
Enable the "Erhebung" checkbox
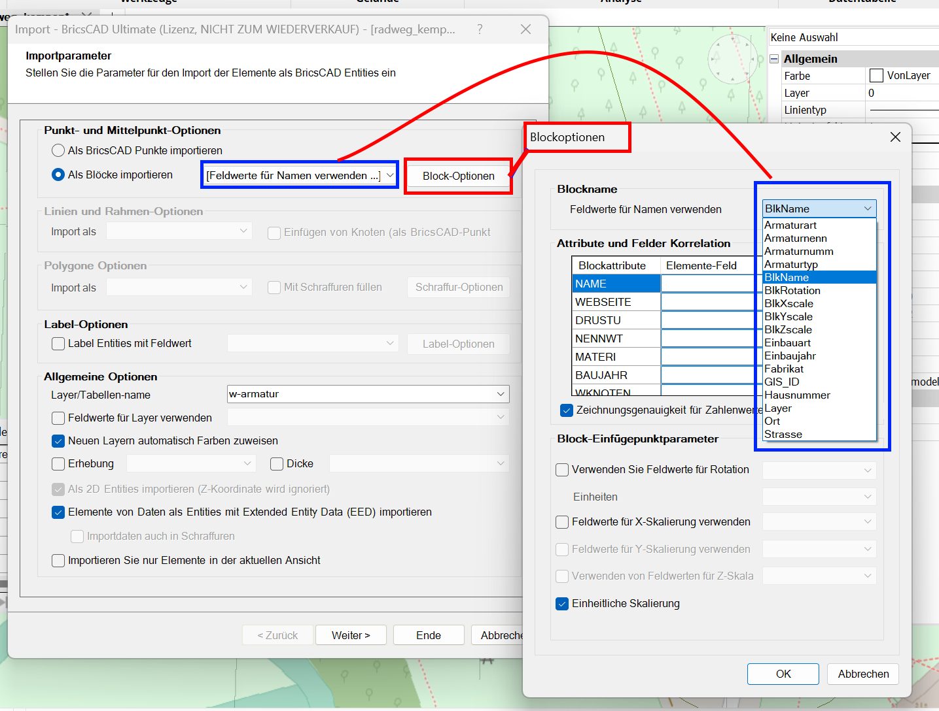(58, 463)
